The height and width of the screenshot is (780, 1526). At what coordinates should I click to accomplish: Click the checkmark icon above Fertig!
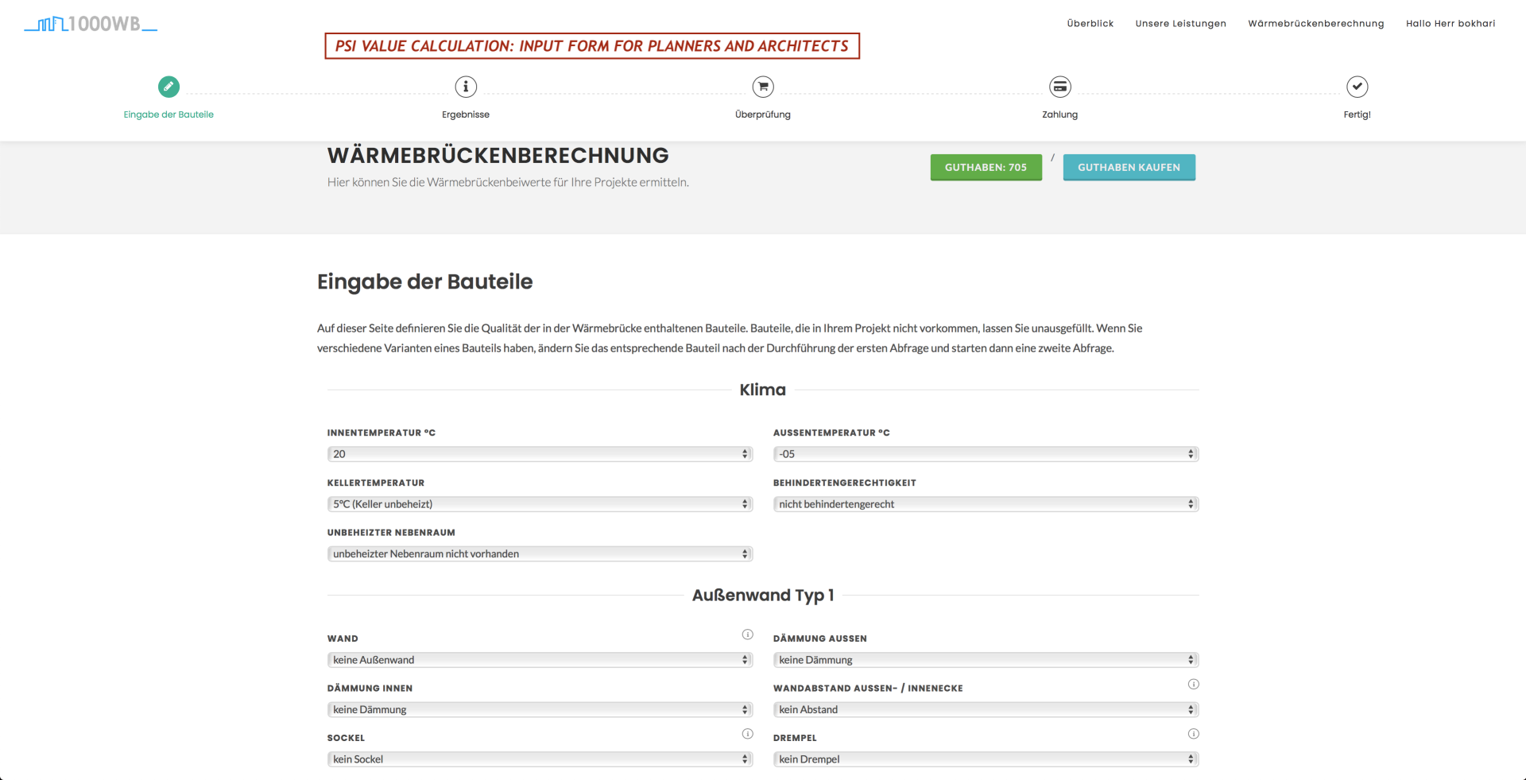[x=1357, y=87]
